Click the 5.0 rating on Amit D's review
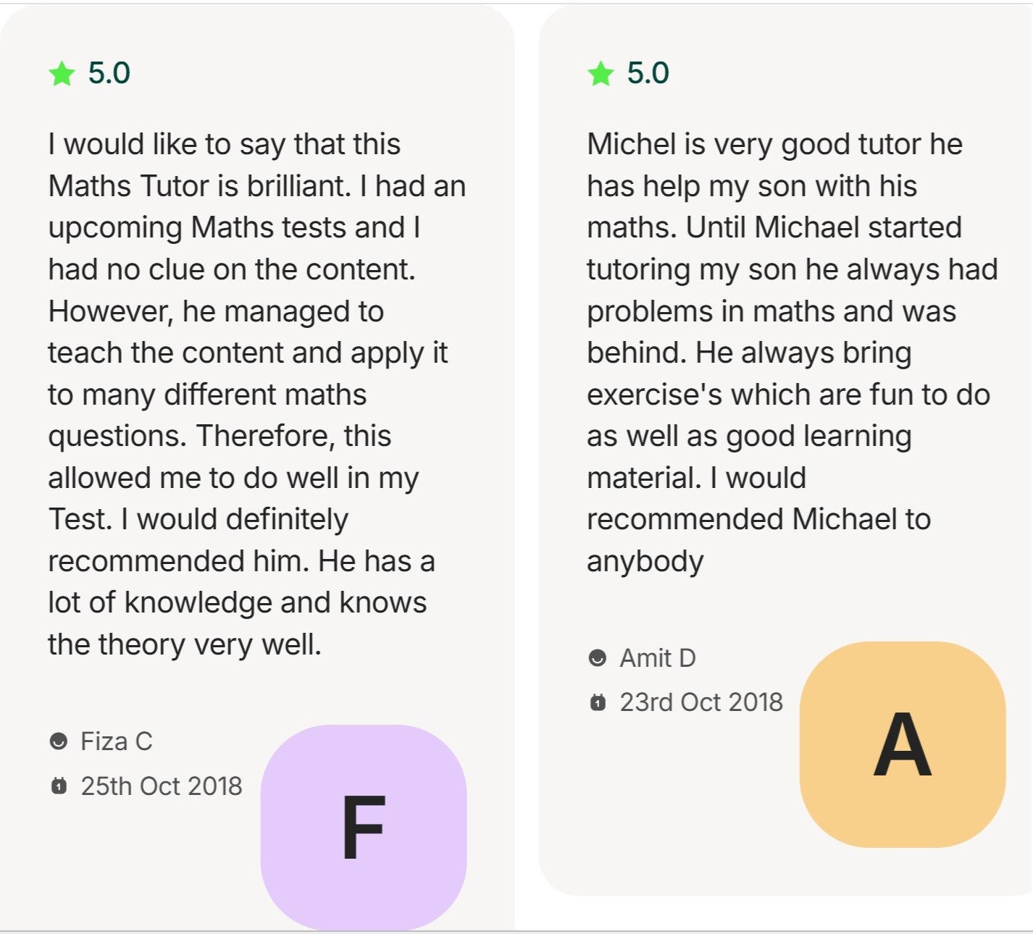1033x934 pixels. (648, 73)
